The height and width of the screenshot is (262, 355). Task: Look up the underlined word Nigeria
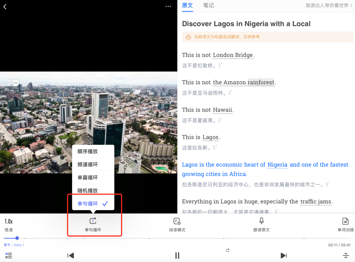coord(277,165)
